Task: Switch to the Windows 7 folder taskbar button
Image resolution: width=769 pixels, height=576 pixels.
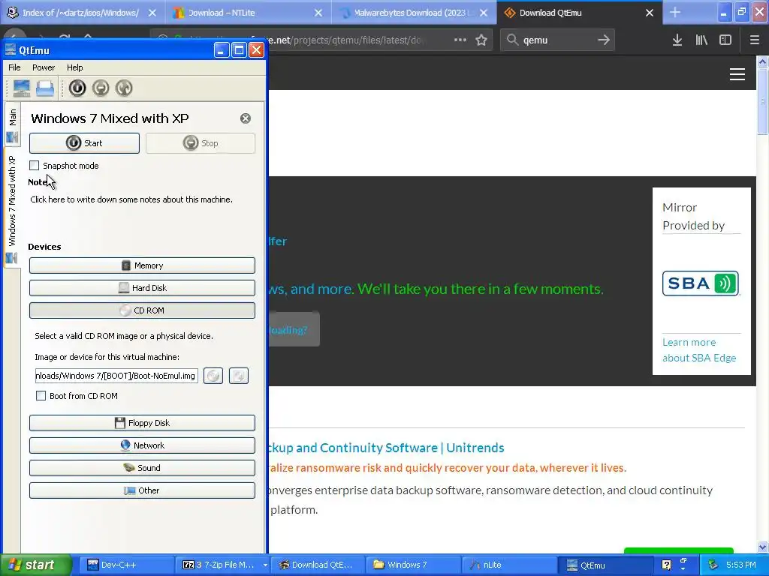Action: (414, 565)
